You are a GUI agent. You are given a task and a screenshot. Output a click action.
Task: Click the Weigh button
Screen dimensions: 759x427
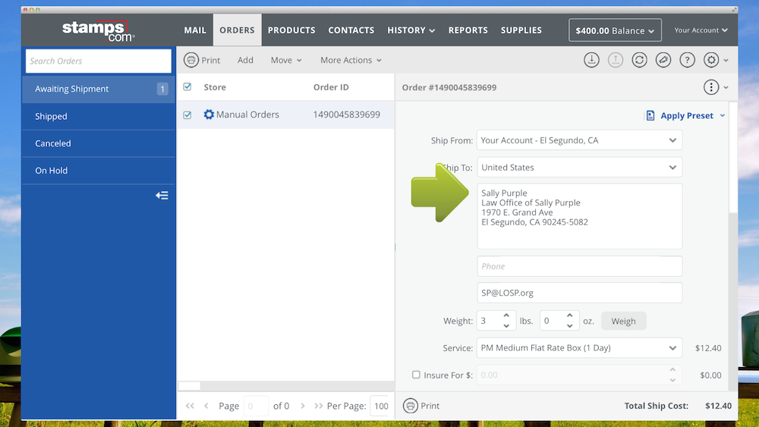(623, 321)
